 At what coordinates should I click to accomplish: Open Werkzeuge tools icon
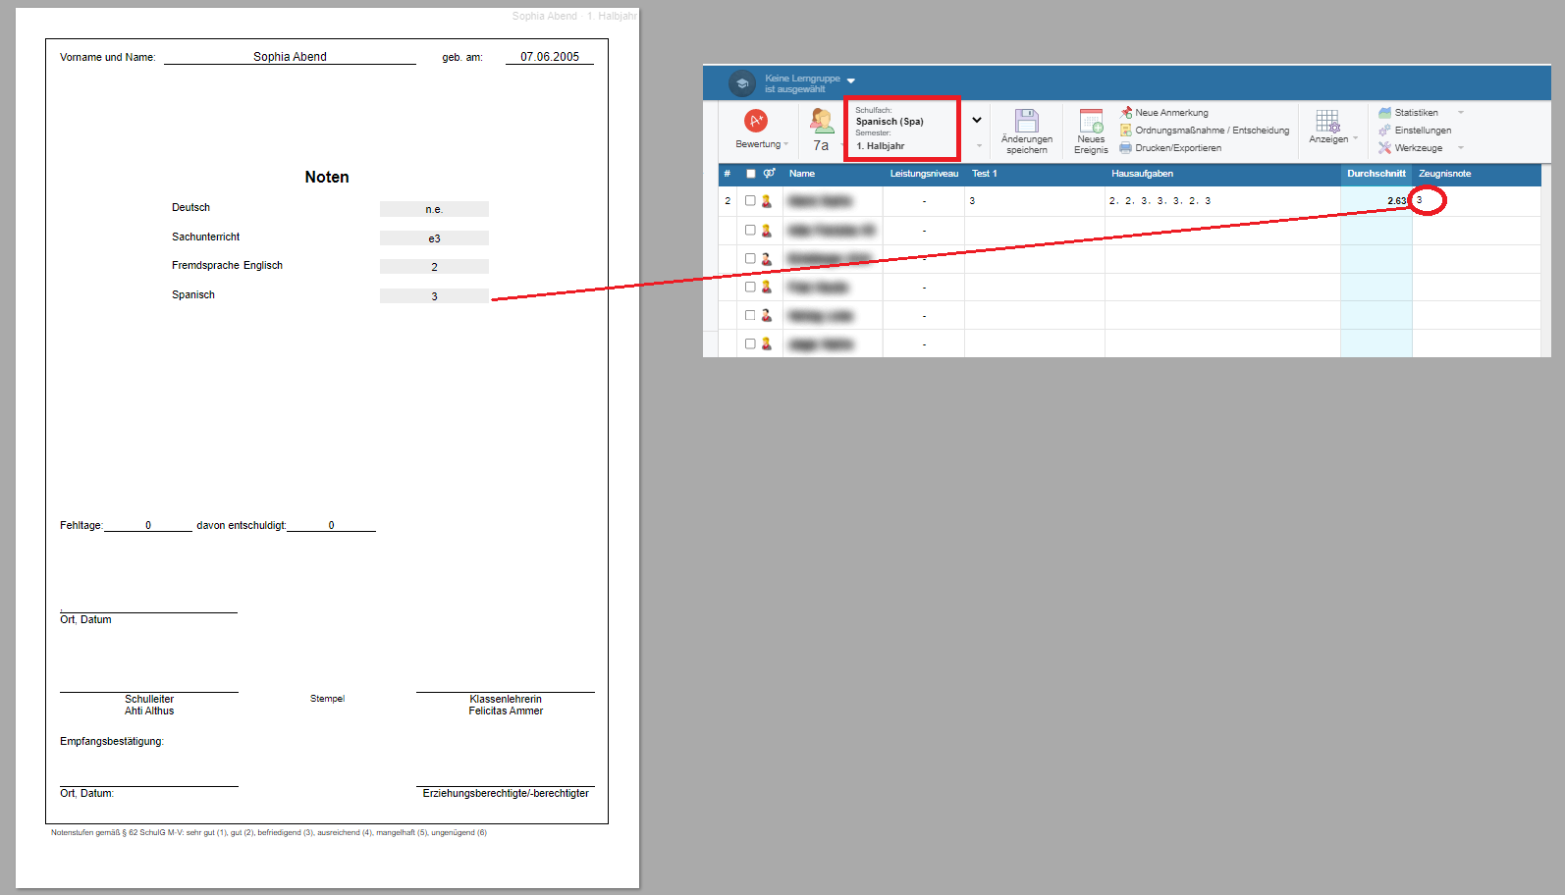coord(1384,148)
